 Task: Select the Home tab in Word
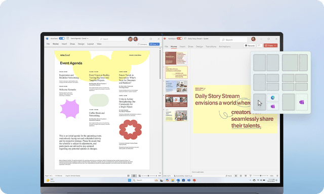pos(56,44)
